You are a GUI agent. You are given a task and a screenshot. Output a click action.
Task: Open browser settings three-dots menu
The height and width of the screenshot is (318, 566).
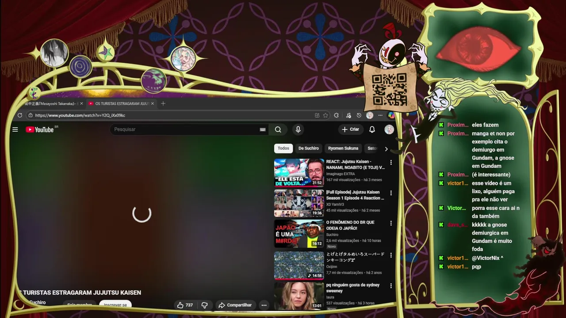380,115
